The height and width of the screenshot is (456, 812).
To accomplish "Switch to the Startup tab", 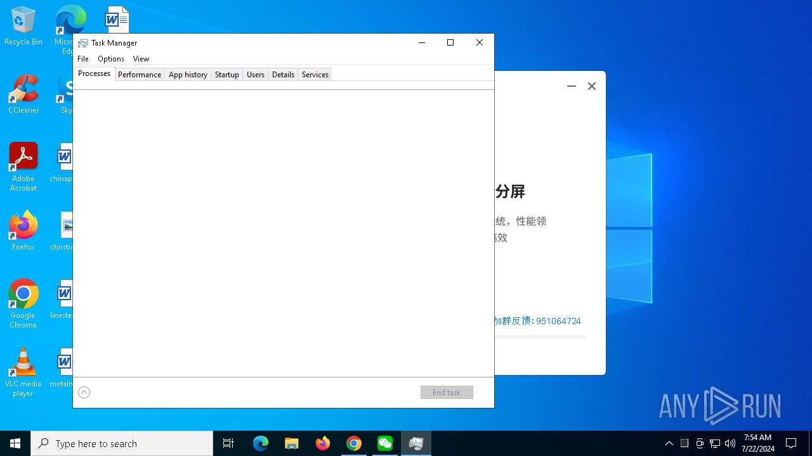I will [x=226, y=74].
